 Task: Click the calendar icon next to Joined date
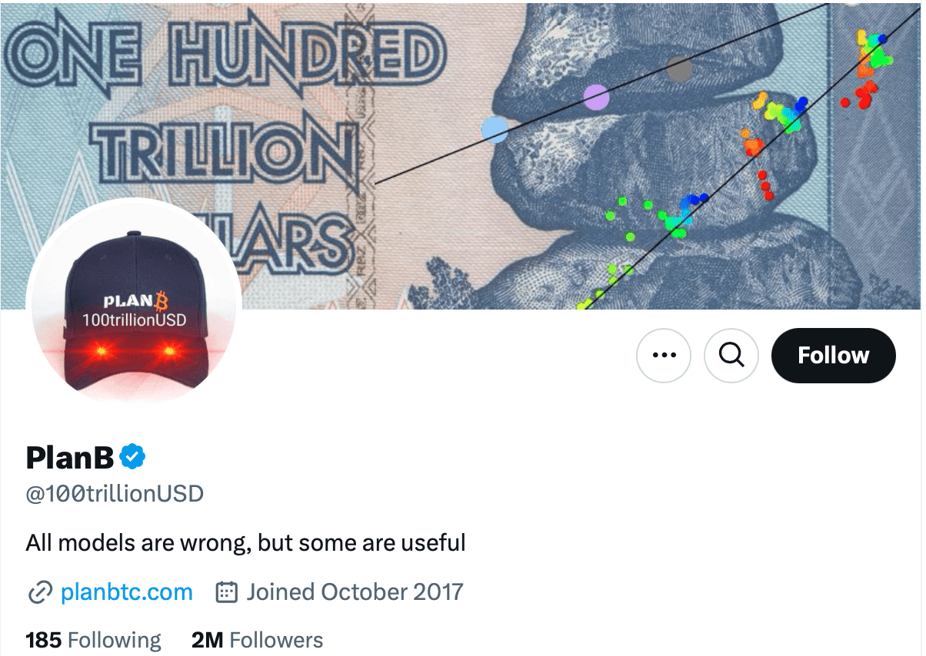225,592
